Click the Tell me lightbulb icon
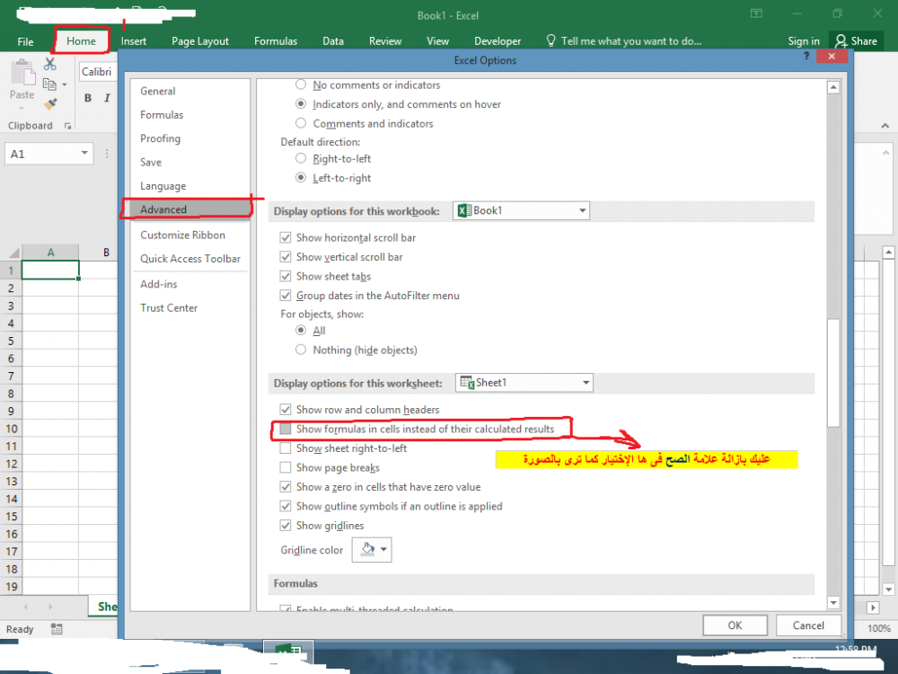The width and height of the screenshot is (898, 674). tap(550, 40)
